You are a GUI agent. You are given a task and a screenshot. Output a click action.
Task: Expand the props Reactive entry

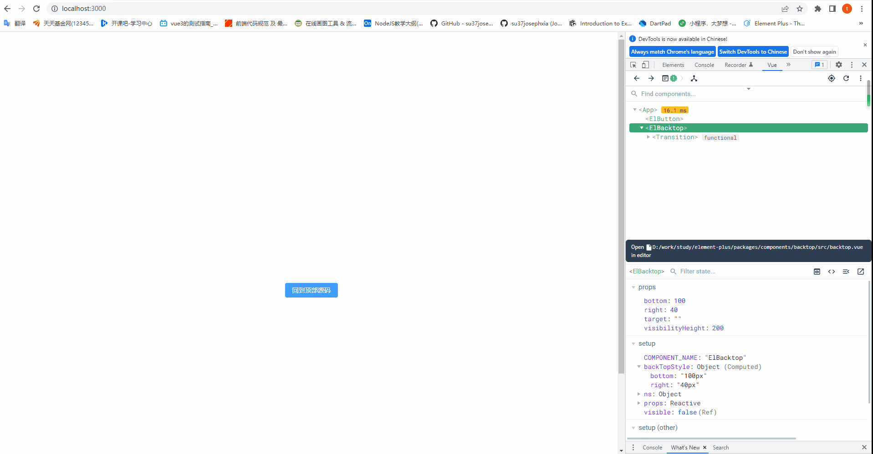tap(639, 403)
